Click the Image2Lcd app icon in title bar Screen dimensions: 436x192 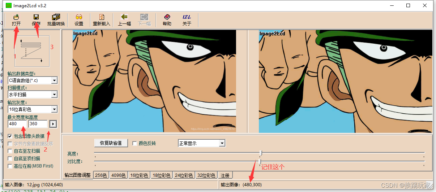coord(8,5)
